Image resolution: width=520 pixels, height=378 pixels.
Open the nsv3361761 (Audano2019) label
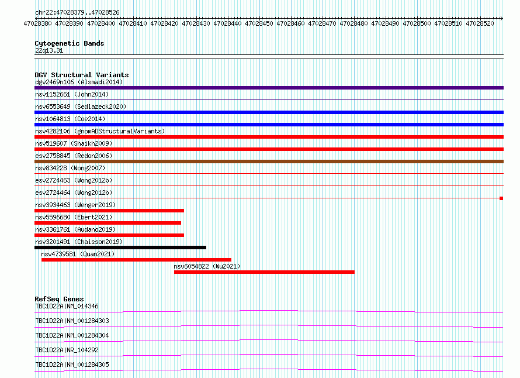tap(75, 229)
